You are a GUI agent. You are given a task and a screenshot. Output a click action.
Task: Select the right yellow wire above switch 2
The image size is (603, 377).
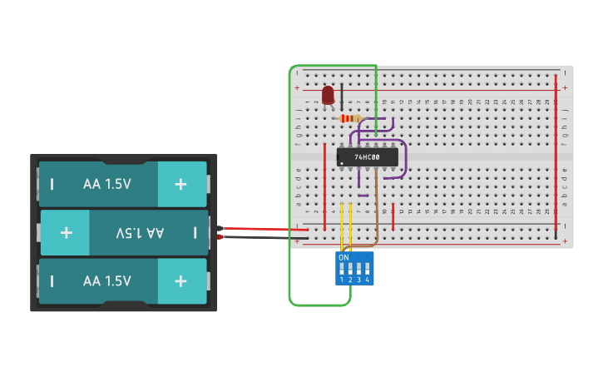350,227
